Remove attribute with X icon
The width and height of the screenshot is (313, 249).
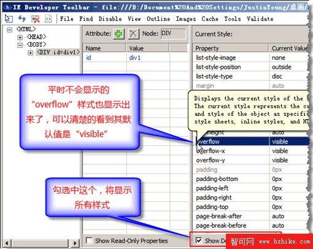tap(133, 34)
